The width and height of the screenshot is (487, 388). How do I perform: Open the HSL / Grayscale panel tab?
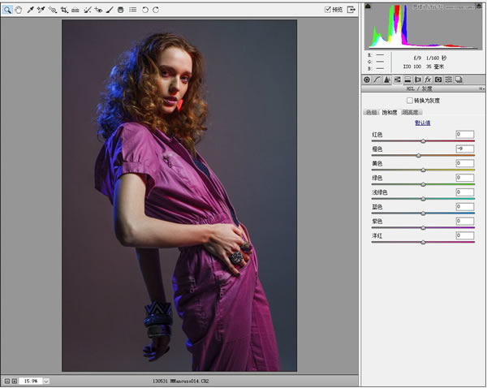(397, 80)
